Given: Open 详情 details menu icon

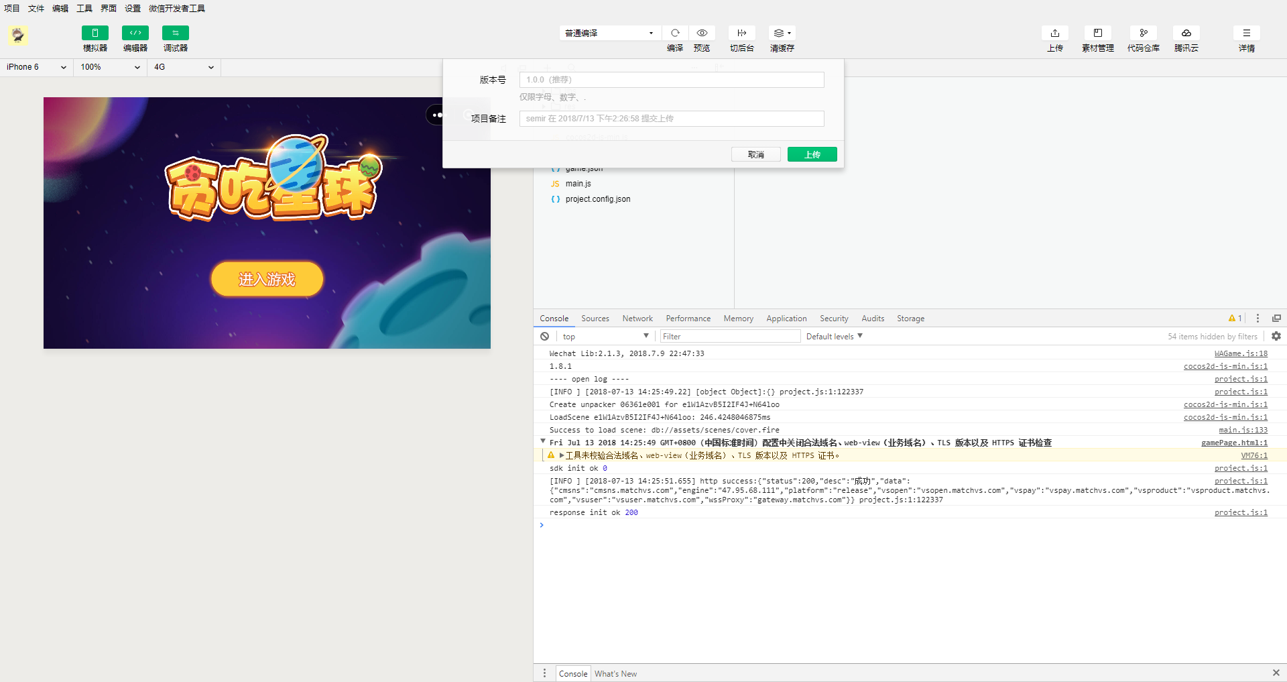Looking at the screenshot, I should (1247, 33).
